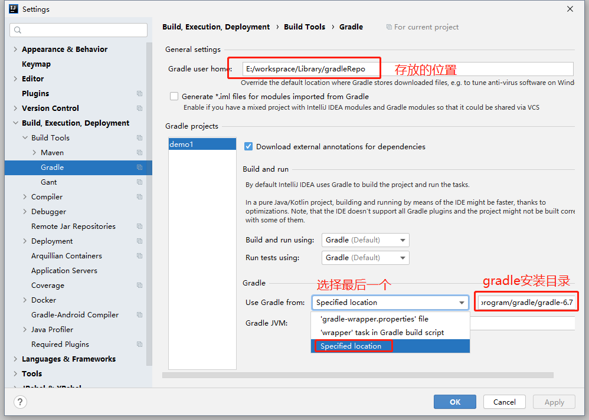Click the settings search box
The image size is (589, 420).
[x=78, y=30]
